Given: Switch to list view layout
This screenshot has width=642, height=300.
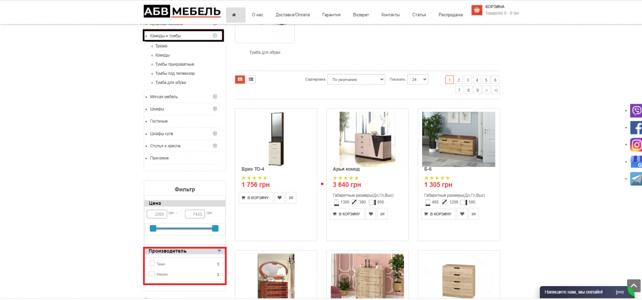Looking at the screenshot, I should (x=251, y=79).
